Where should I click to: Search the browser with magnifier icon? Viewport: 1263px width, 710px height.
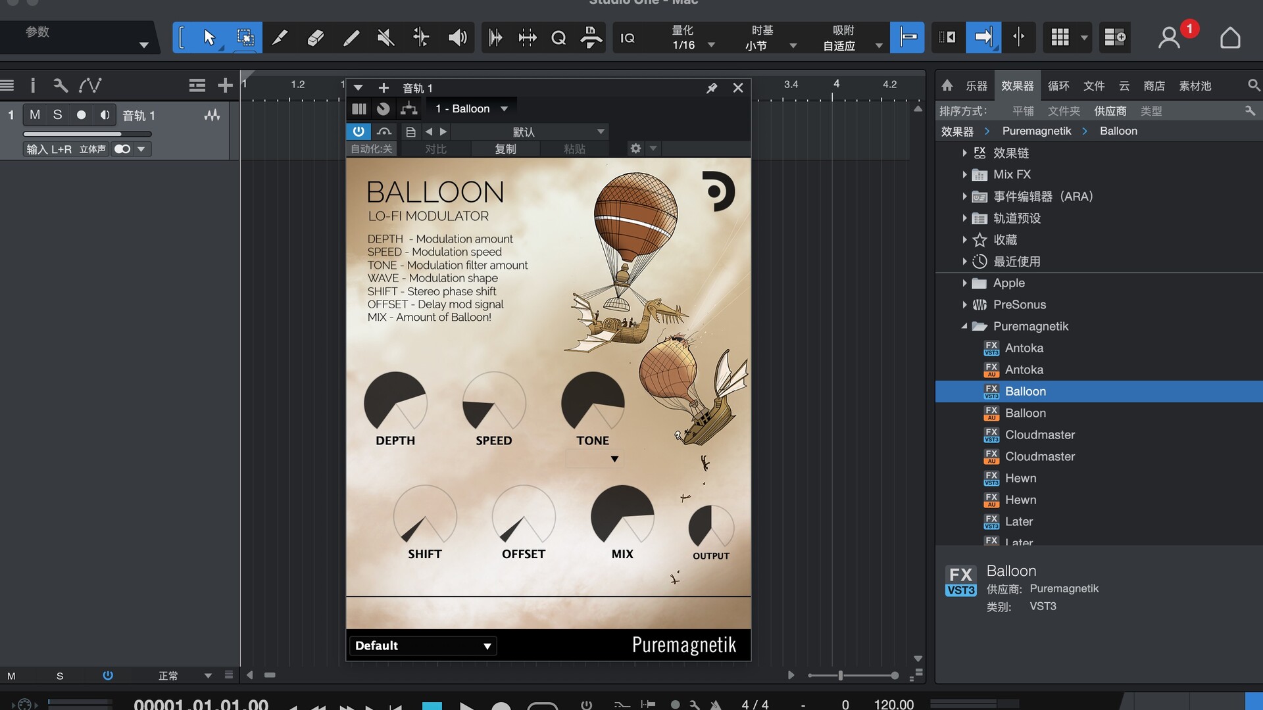pos(1254,85)
